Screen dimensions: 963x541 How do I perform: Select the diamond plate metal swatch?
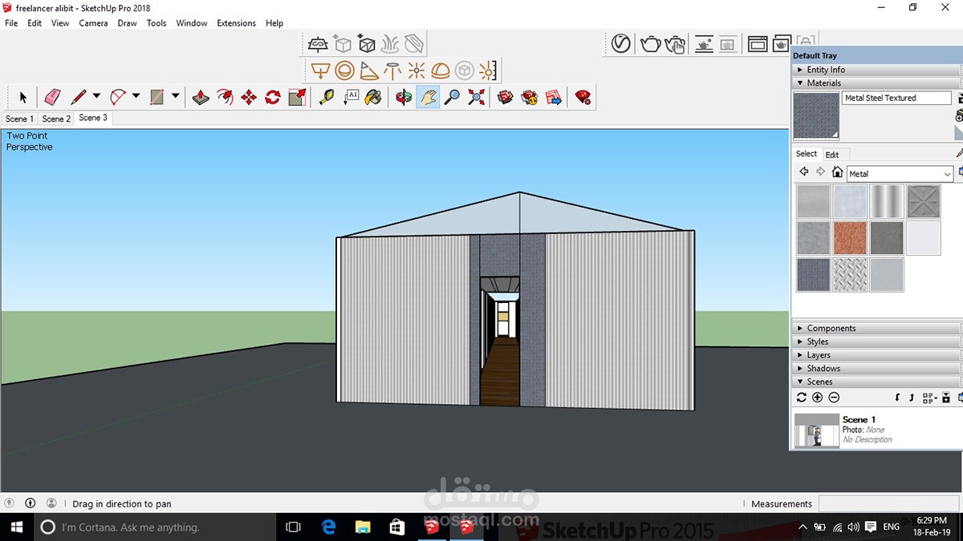[x=850, y=274]
